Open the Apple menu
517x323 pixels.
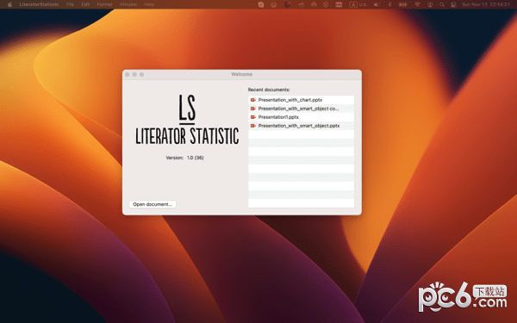click(9, 4)
